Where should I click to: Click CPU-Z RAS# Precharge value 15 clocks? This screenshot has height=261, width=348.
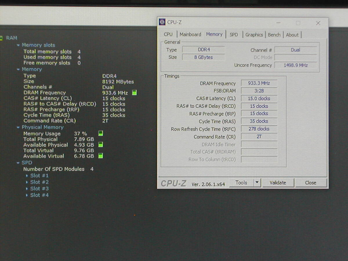point(259,114)
